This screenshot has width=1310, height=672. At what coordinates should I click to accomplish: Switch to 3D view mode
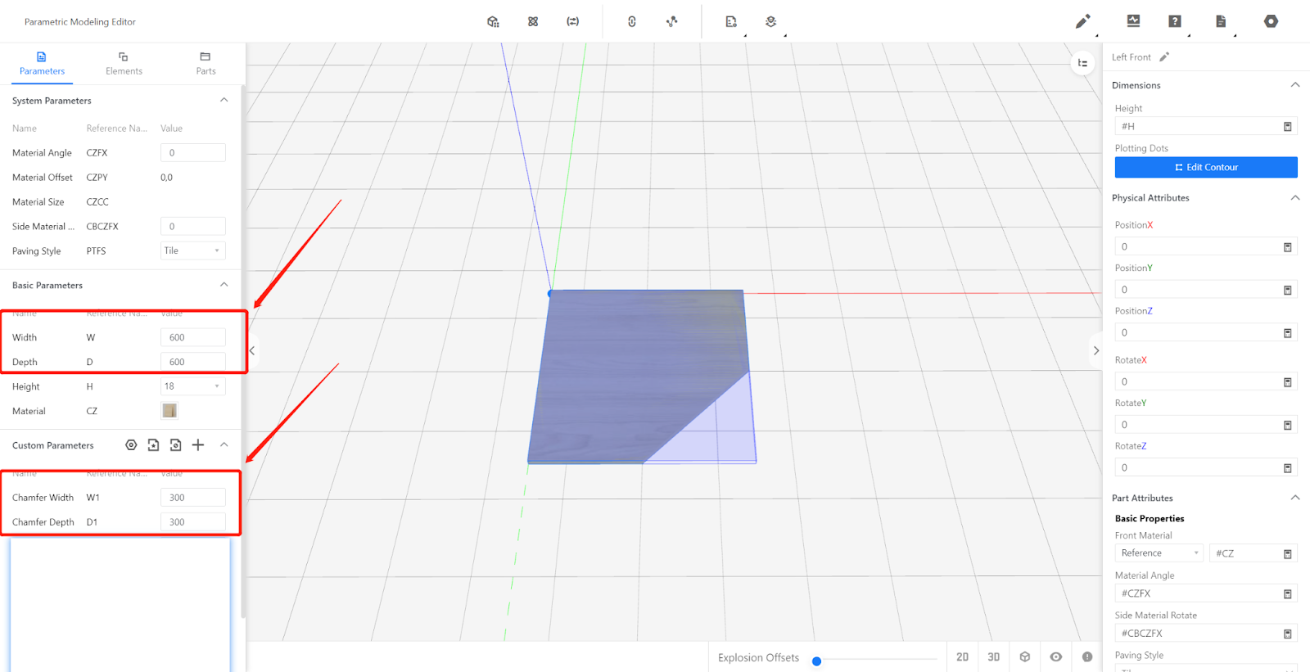pos(993,657)
